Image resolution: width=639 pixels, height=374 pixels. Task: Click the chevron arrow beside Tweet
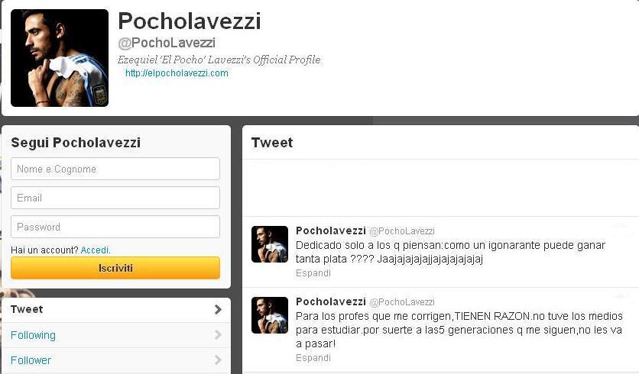coord(218,310)
